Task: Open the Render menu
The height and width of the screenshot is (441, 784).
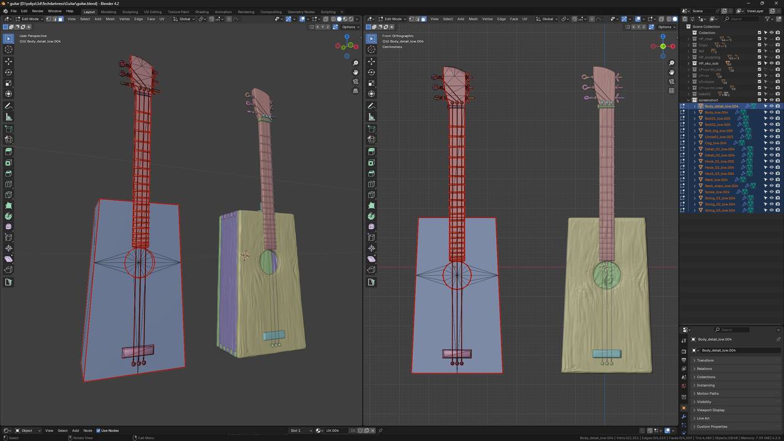Action: (x=37, y=11)
